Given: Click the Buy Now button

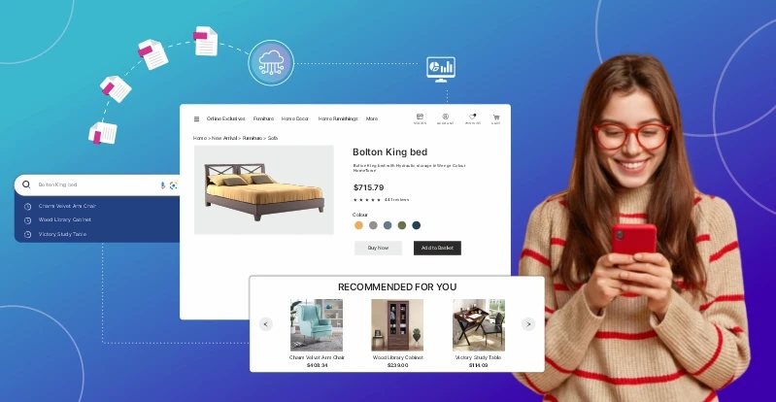Looking at the screenshot, I should coord(378,248).
